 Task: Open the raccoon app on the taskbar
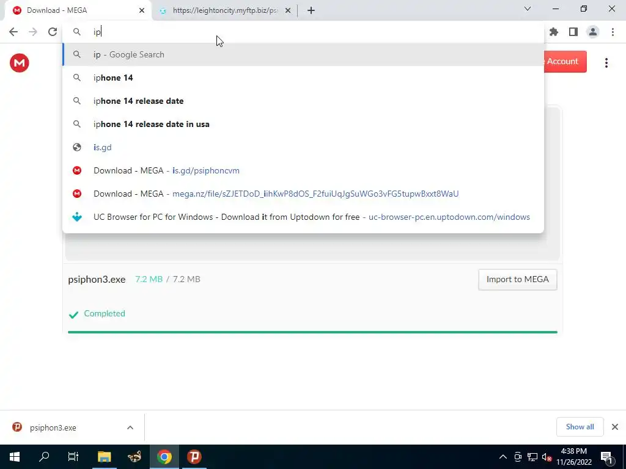(x=134, y=457)
